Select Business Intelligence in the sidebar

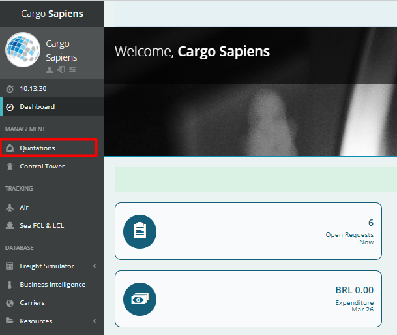pos(52,285)
